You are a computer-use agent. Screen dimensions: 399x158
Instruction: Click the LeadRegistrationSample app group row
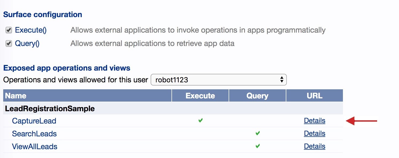point(50,109)
